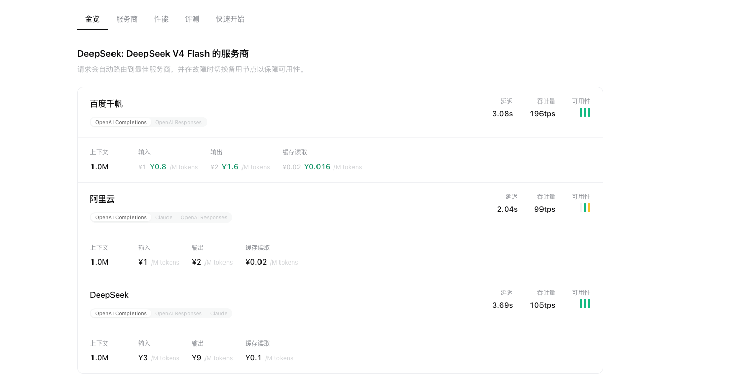Select the 评测 tab
Viewport: 746px width, 383px height.
coord(192,19)
